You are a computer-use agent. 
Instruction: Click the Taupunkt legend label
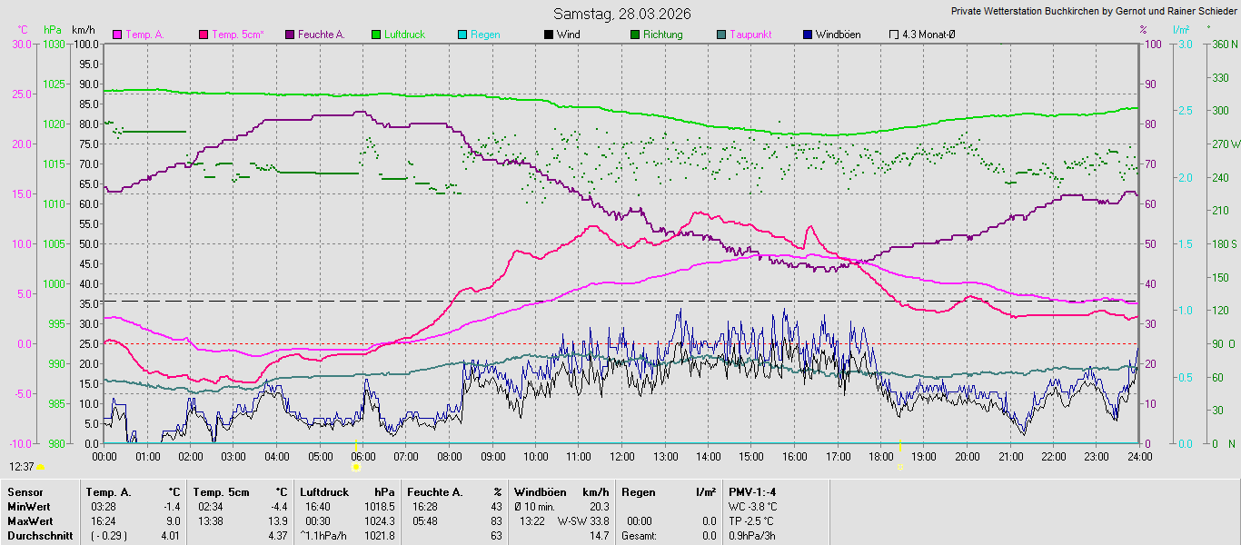coord(750,35)
